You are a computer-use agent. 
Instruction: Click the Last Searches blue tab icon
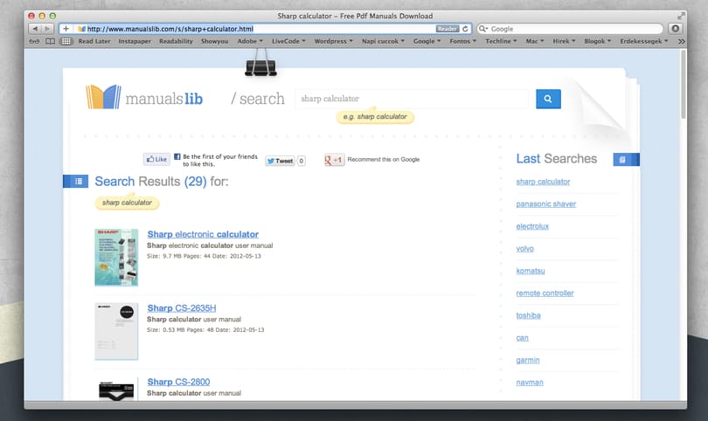(626, 159)
